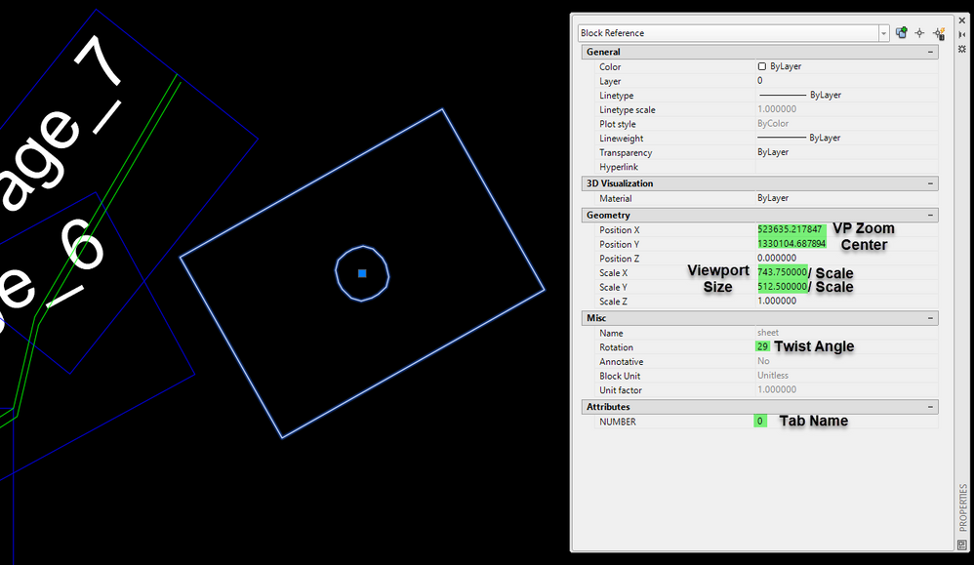Close the Properties palette with X
The height and width of the screenshot is (565, 974).
tap(962, 20)
